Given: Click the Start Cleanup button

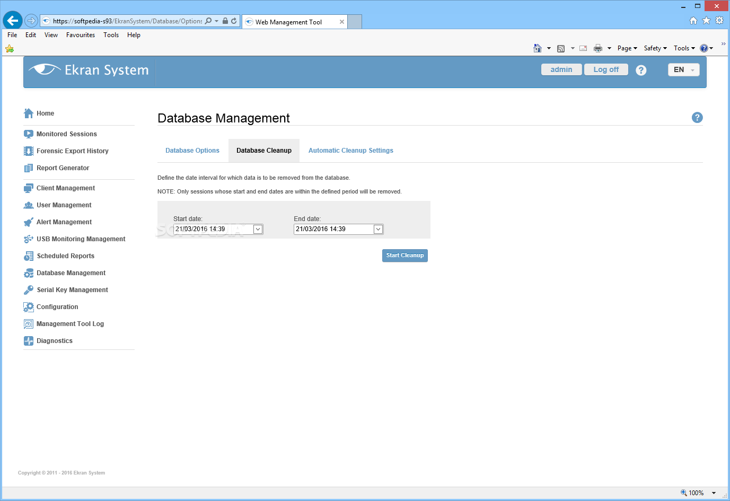Looking at the screenshot, I should click(405, 256).
